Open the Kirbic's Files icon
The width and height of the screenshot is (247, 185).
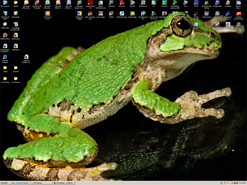tap(5, 25)
